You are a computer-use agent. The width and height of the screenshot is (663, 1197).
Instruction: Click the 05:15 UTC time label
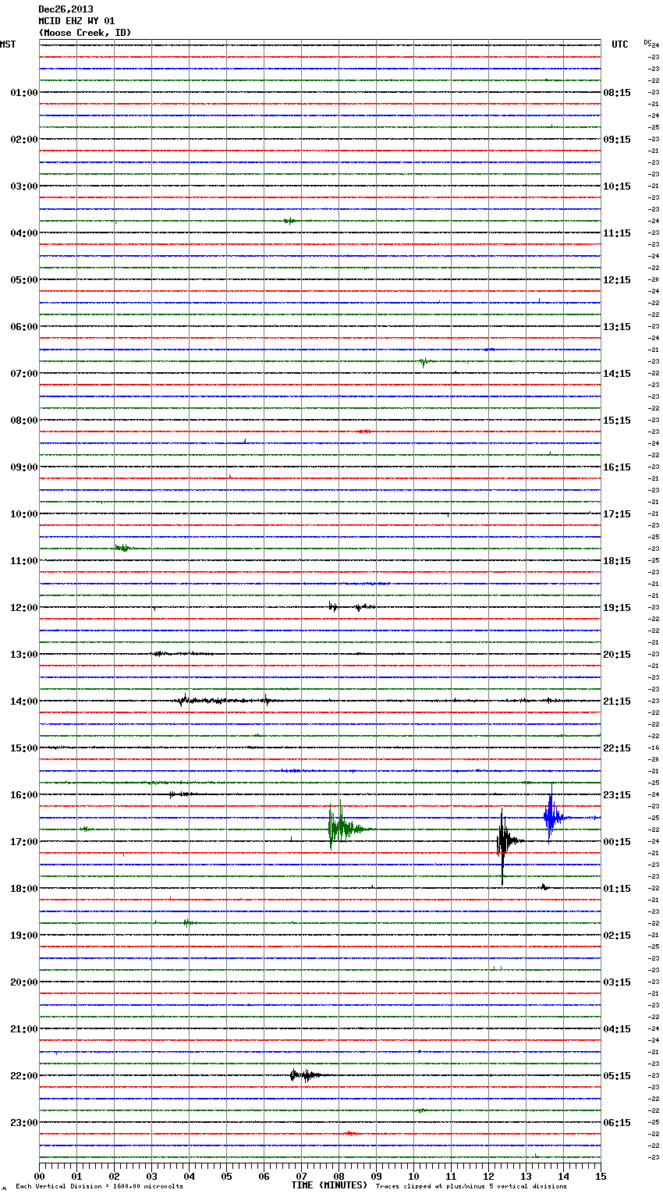[x=617, y=1076]
